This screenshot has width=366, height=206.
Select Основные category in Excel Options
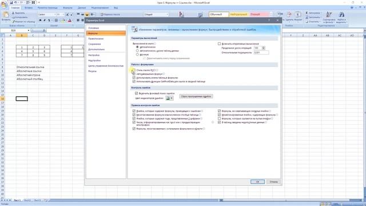(106, 28)
